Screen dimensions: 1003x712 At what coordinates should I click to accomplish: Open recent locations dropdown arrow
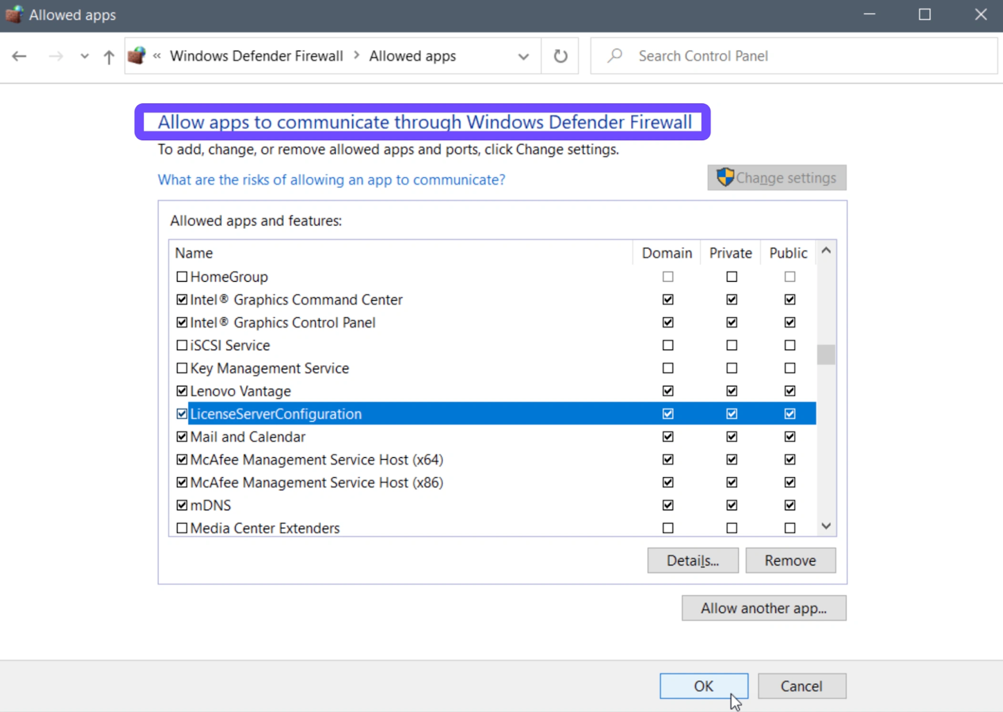point(85,56)
